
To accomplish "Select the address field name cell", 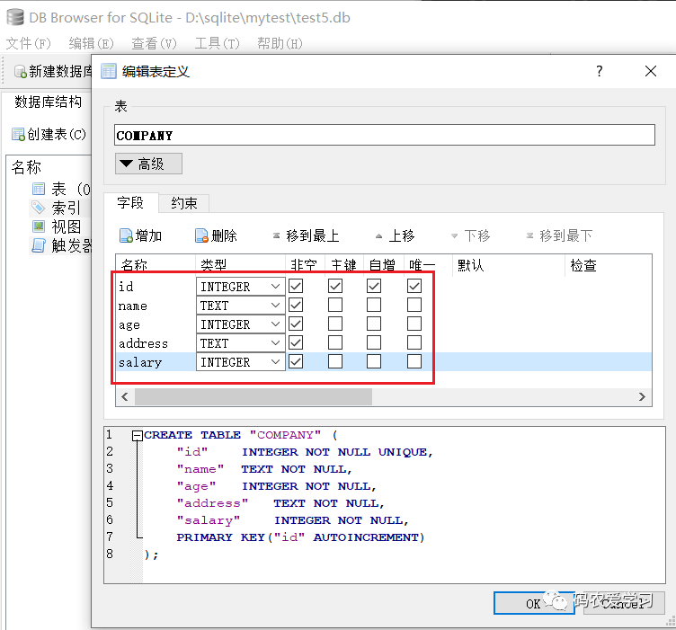I will pyautogui.click(x=156, y=343).
